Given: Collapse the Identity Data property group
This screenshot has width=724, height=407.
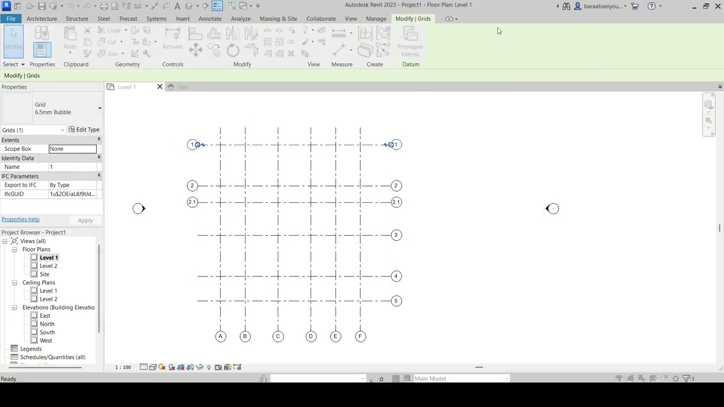Looking at the screenshot, I should (x=98, y=158).
